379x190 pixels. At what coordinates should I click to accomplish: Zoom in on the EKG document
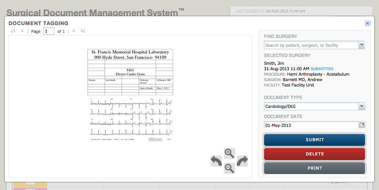pyautogui.click(x=230, y=153)
